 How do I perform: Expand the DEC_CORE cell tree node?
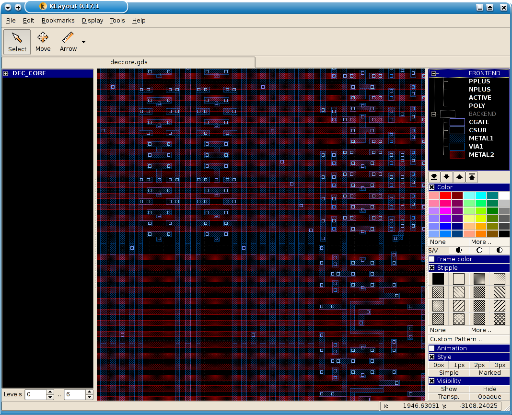[6, 73]
